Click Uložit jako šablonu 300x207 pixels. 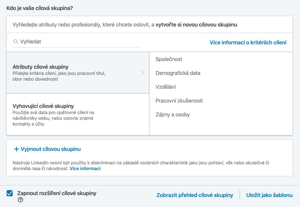click(269, 195)
